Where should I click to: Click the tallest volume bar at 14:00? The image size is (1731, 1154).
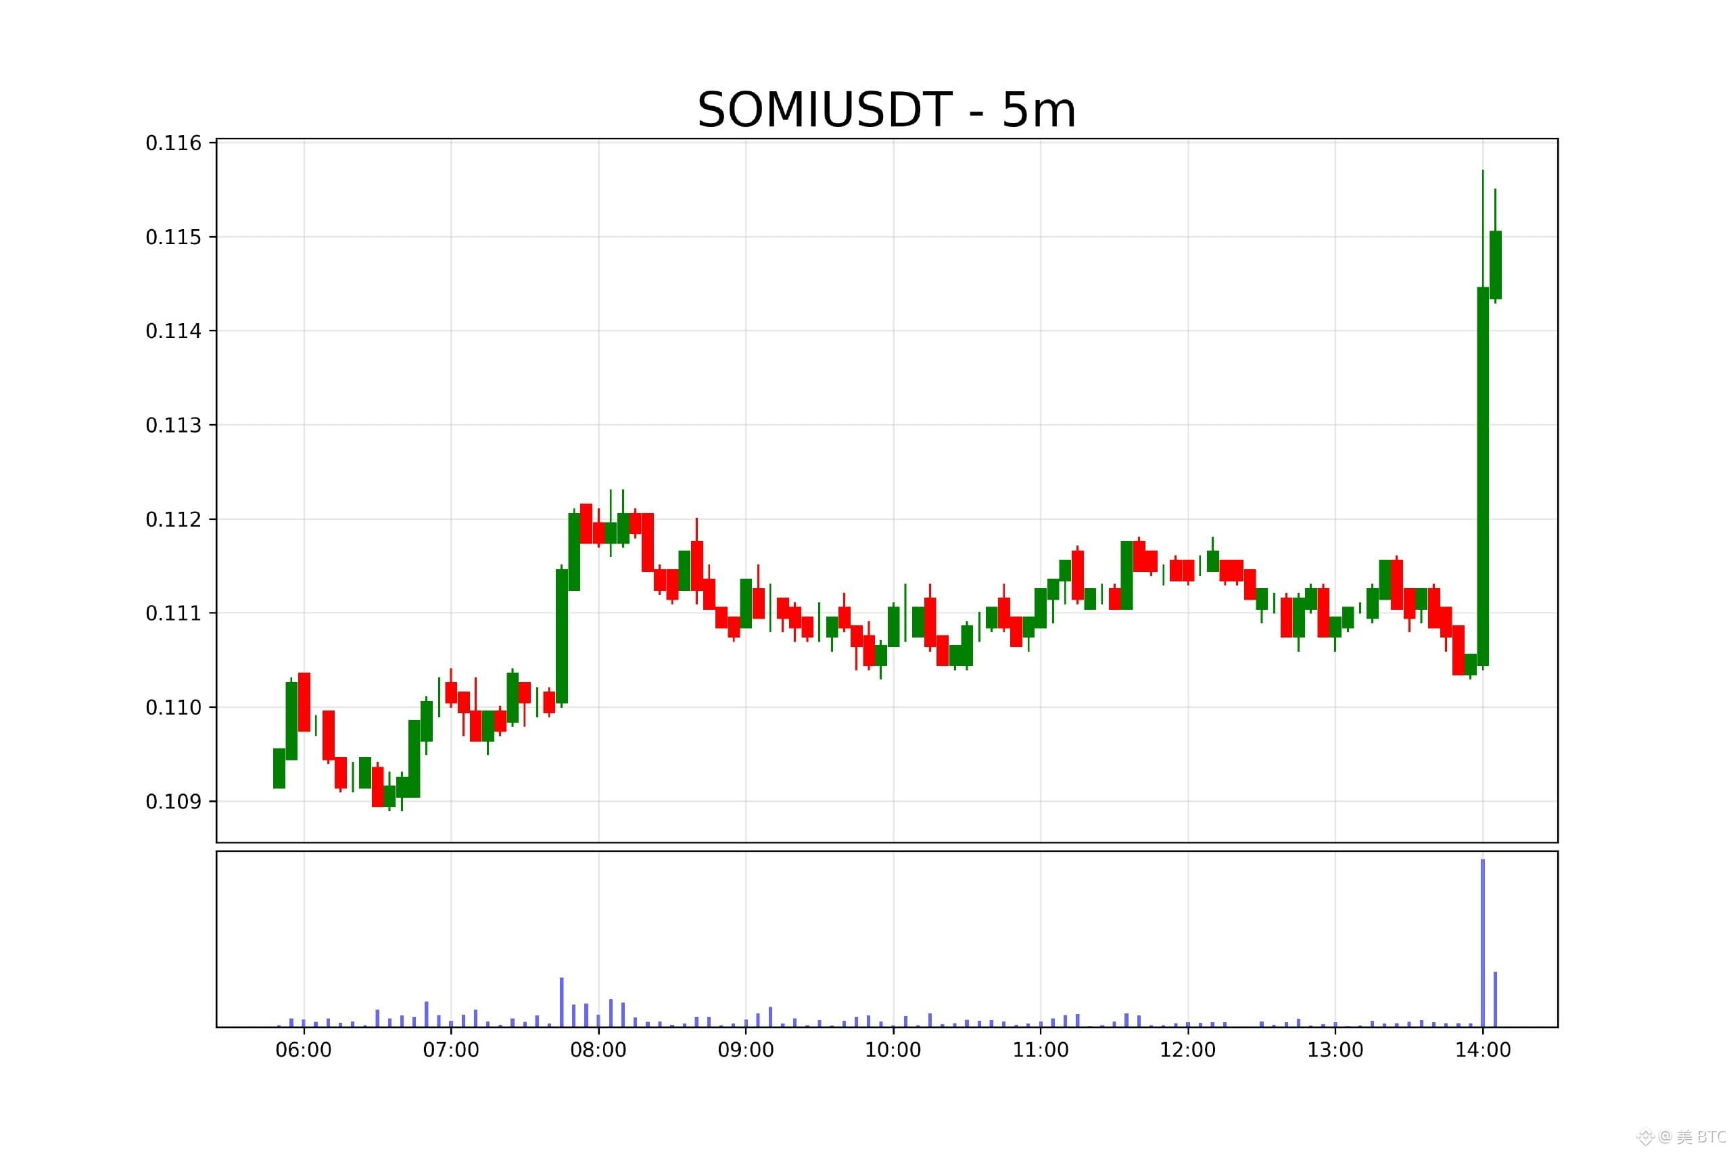point(1483,943)
